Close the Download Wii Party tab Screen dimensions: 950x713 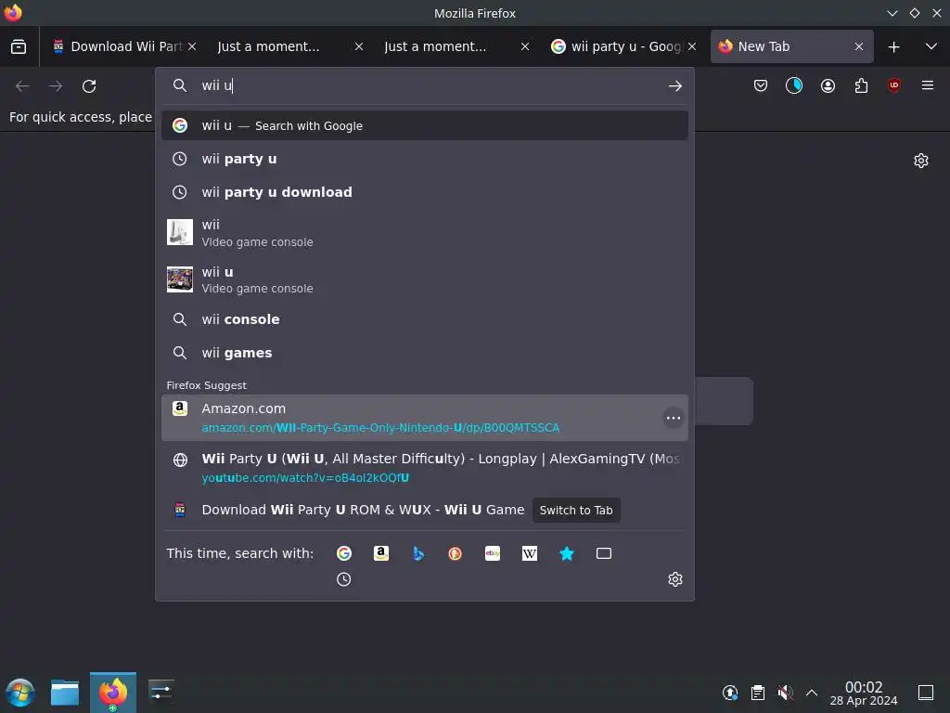tap(192, 46)
